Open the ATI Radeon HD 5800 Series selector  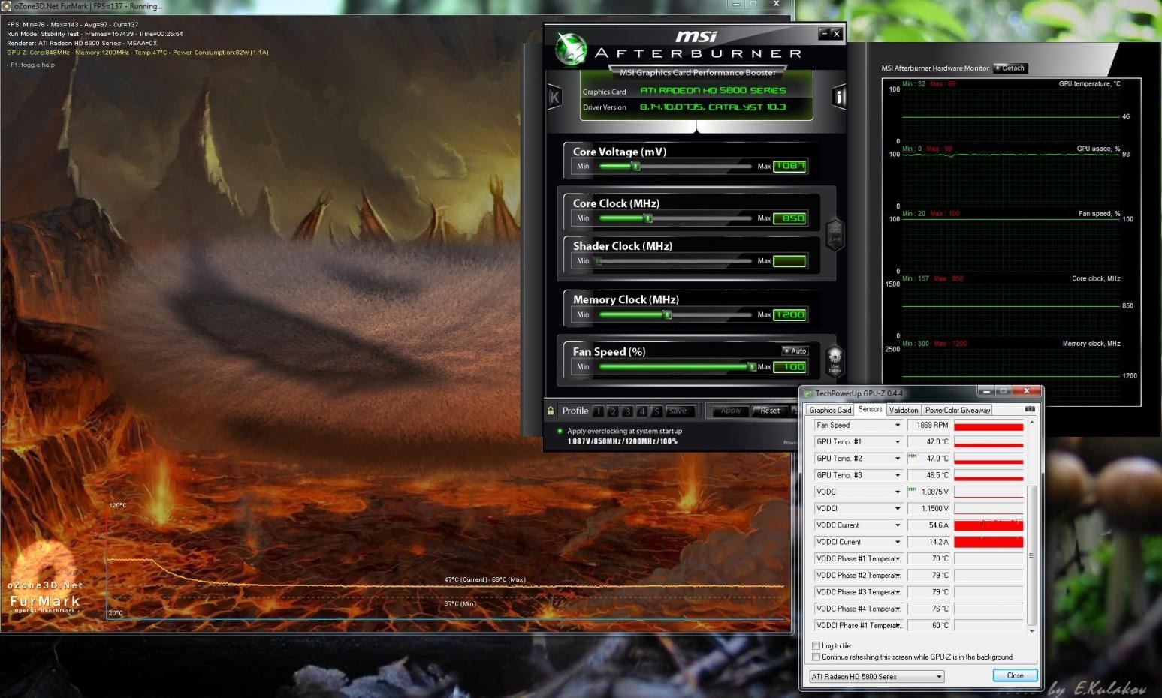pos(877,676)
